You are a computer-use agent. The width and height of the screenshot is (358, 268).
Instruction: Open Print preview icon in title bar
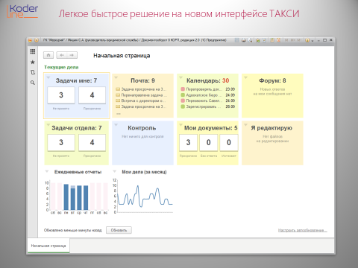250,40
